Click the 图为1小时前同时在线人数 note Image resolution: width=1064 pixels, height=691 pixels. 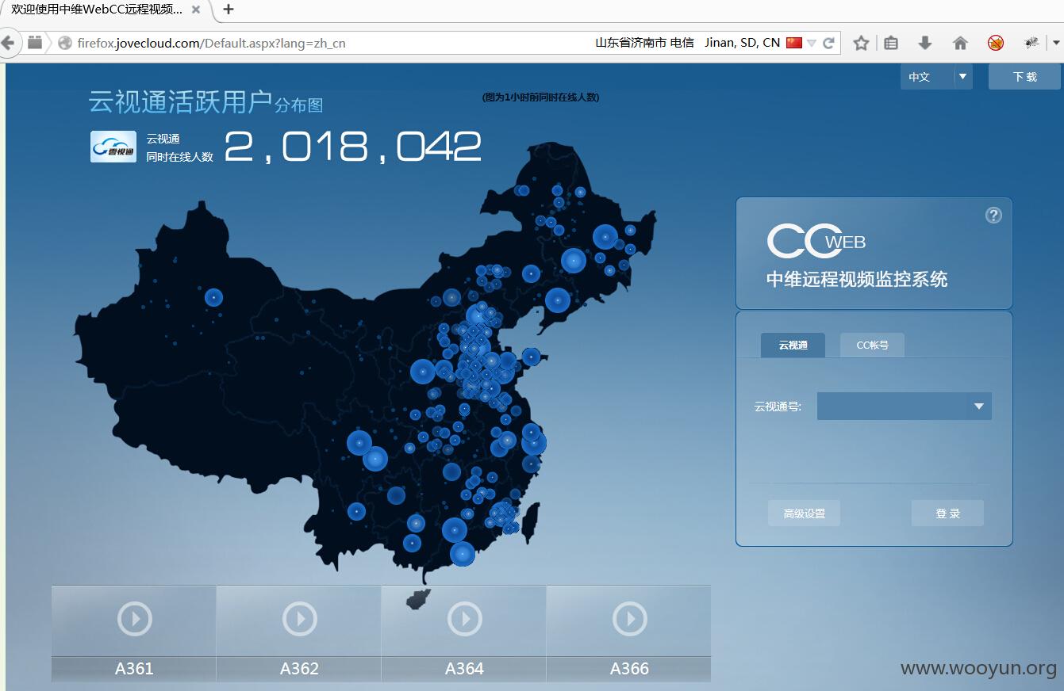click(540, 97)
